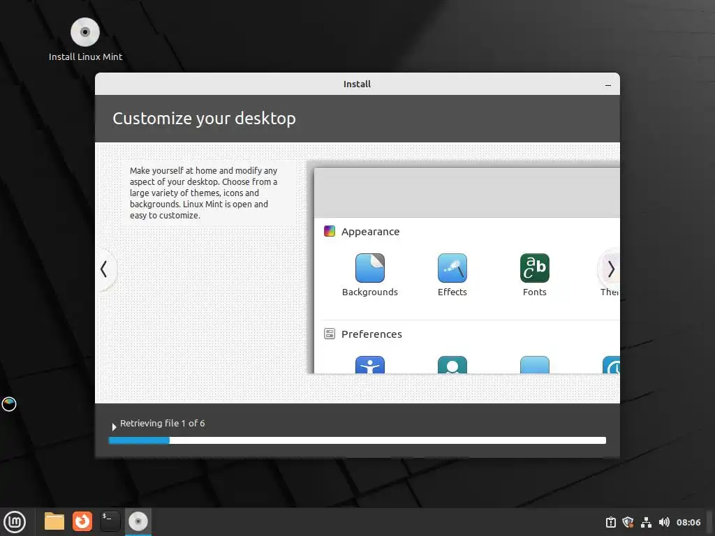Click the Preferences section icon
The height and width of the screenshot is (536, 715).
[x=330, y=334]
